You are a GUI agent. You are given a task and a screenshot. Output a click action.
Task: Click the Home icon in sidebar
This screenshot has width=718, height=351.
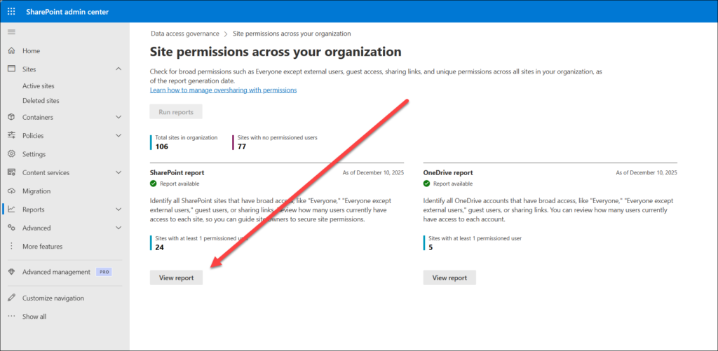(11, 51)
